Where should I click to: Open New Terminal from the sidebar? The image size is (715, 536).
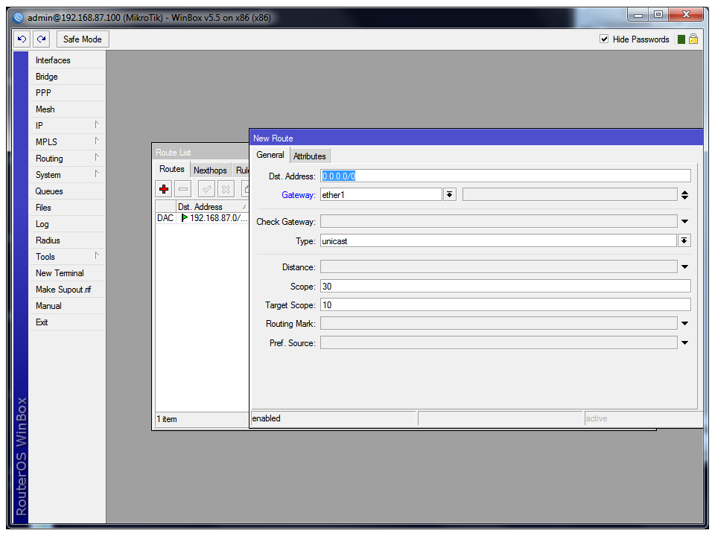(60, 273)
